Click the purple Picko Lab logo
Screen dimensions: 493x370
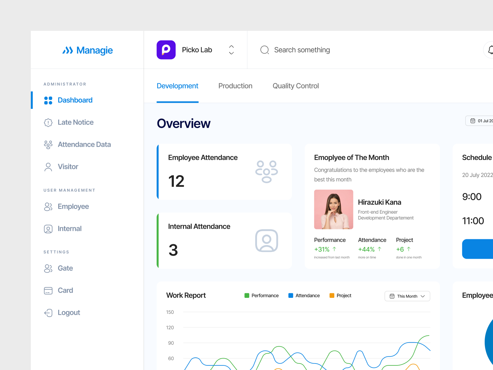(x=166, y=50)
